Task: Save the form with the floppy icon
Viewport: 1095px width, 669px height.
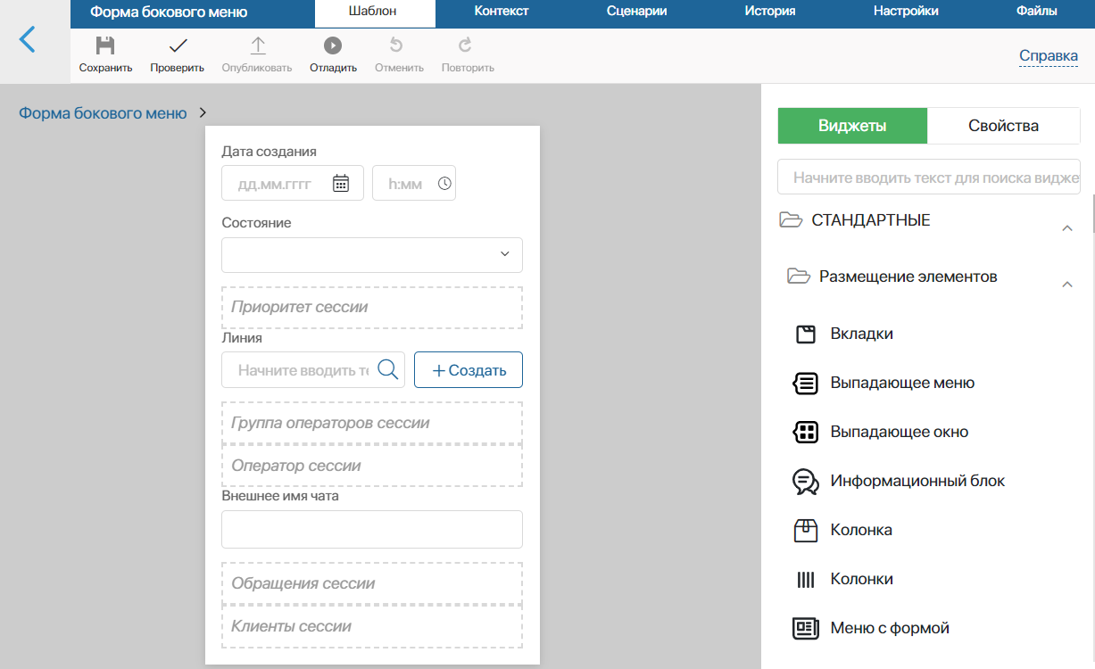Action: (105, 45)
